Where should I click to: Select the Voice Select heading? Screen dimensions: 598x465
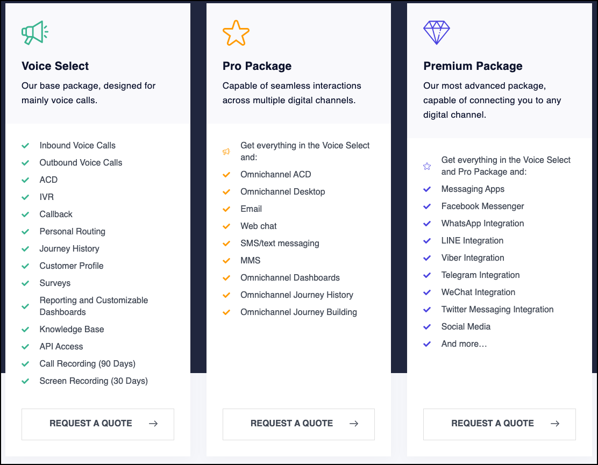point(55,66)
